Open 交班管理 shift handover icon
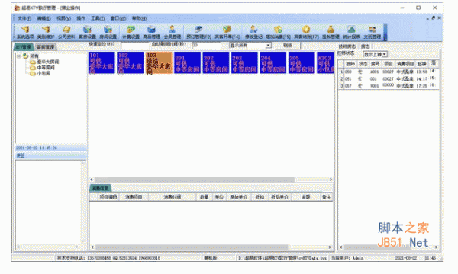Screen dimensions: 458x274 pos(373,32)
